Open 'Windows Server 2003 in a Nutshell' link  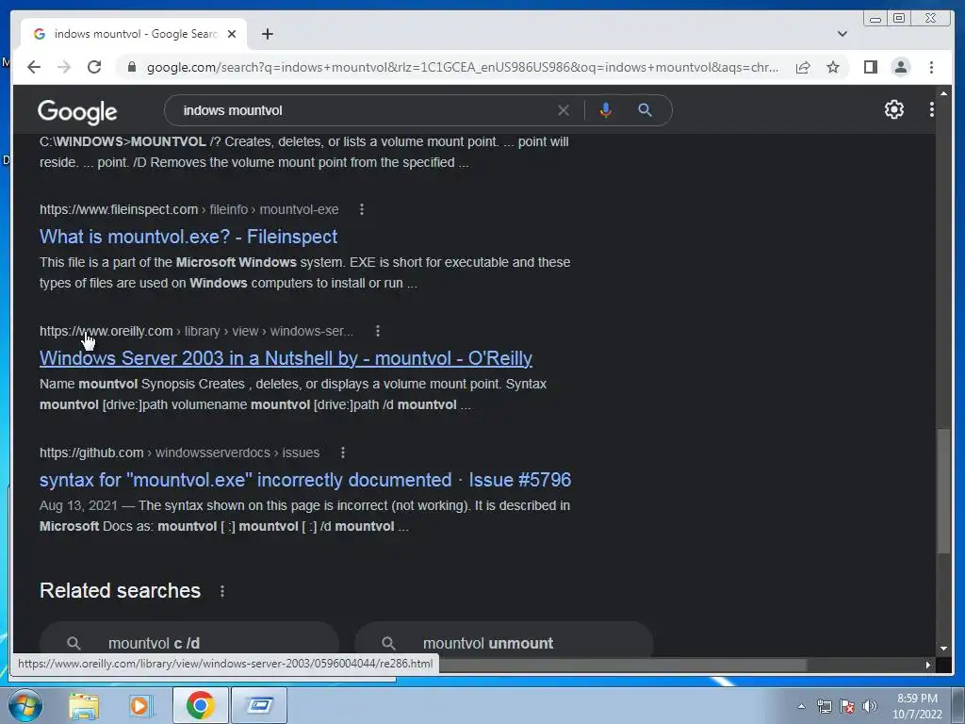(286, 357)
